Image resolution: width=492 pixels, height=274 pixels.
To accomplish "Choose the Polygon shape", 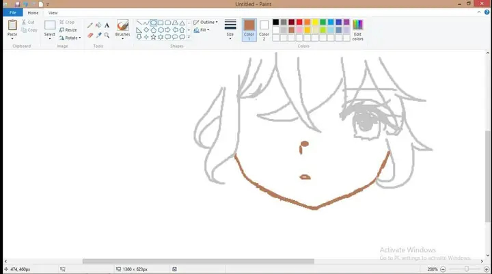I will [x=175, y=23].
